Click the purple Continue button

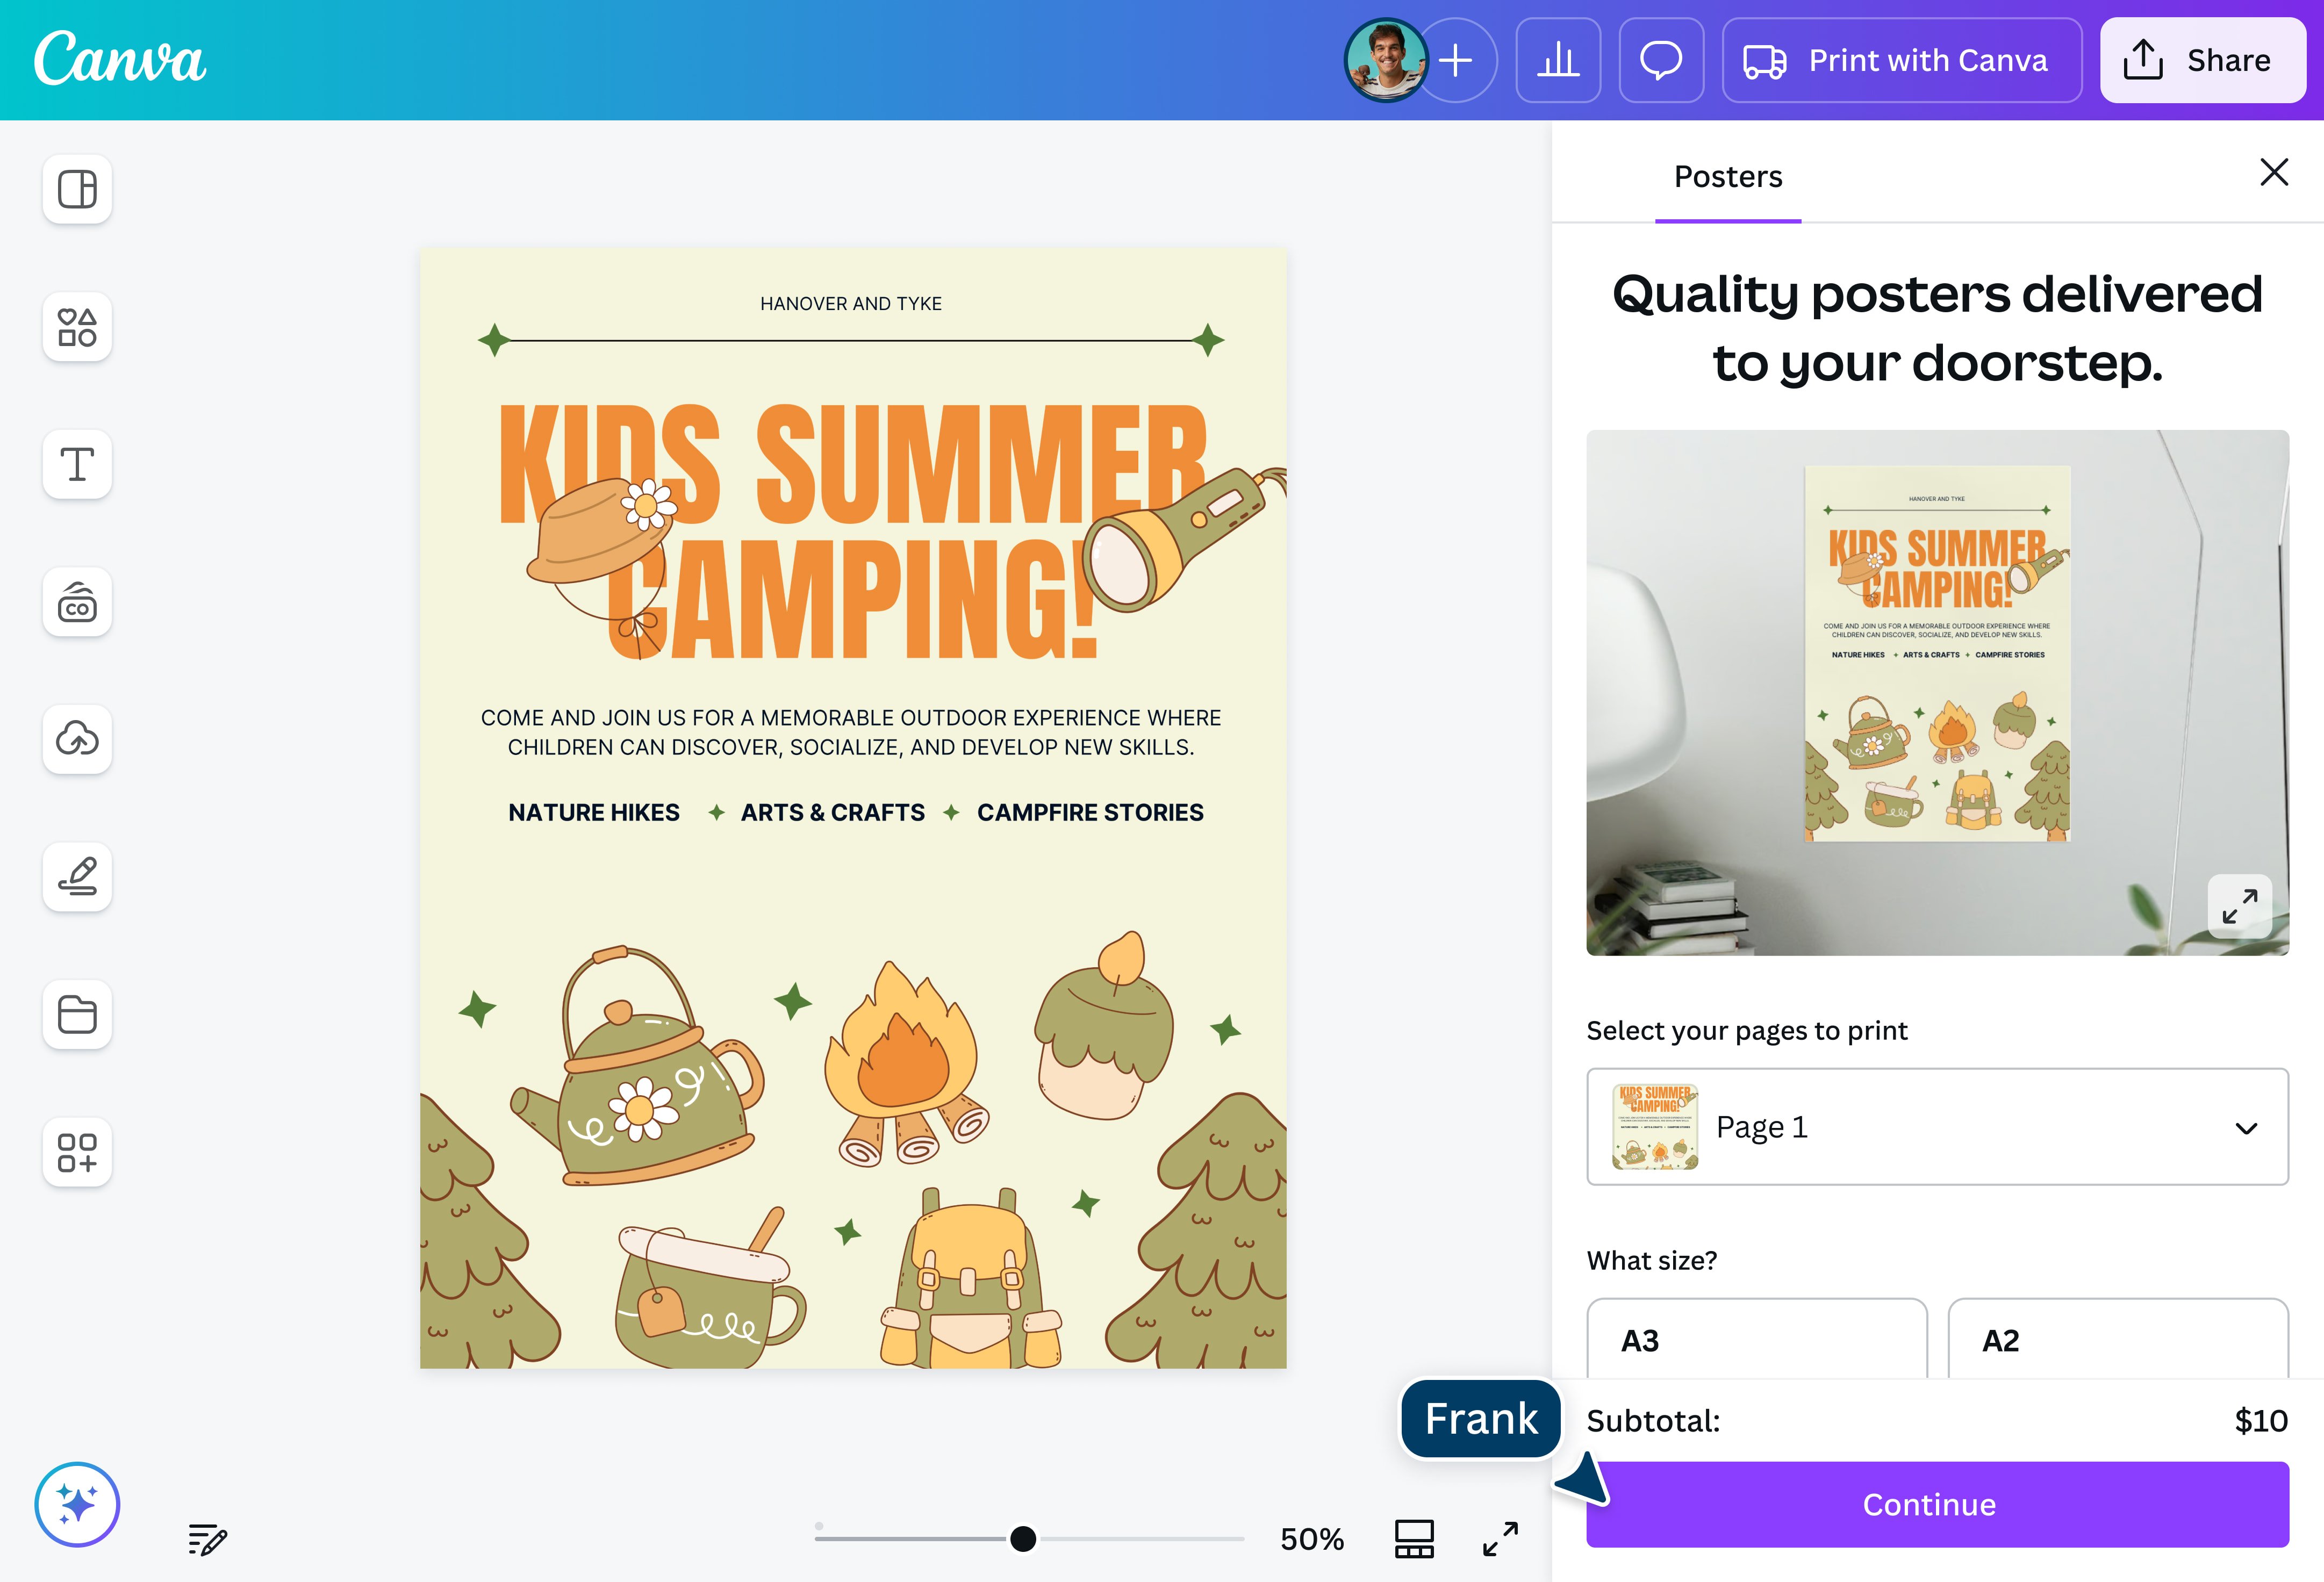click(x=1937, y=1504)
